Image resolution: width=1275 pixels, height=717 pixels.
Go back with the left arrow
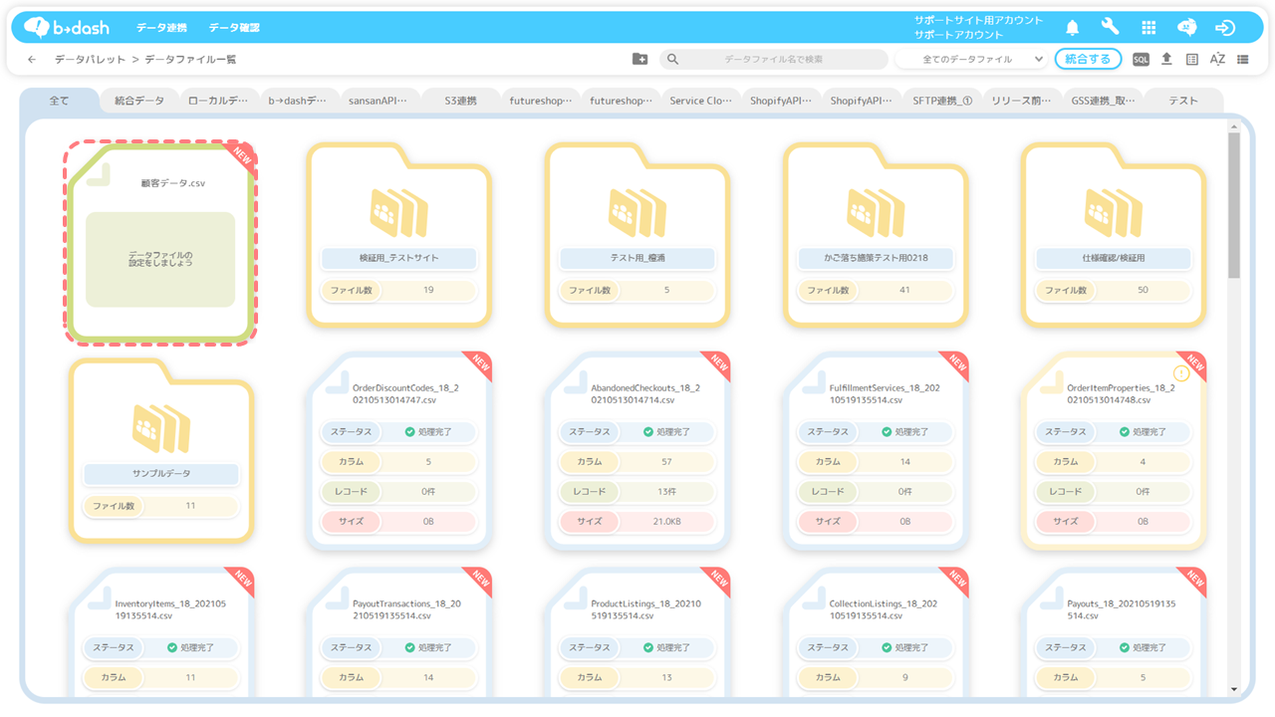32,60
